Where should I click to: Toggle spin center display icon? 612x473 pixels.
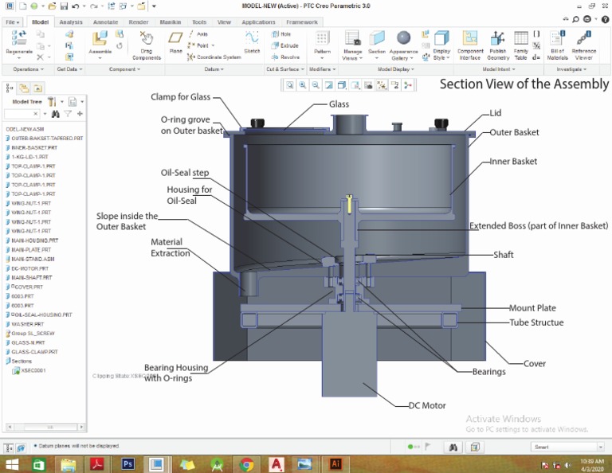point(407,85)
